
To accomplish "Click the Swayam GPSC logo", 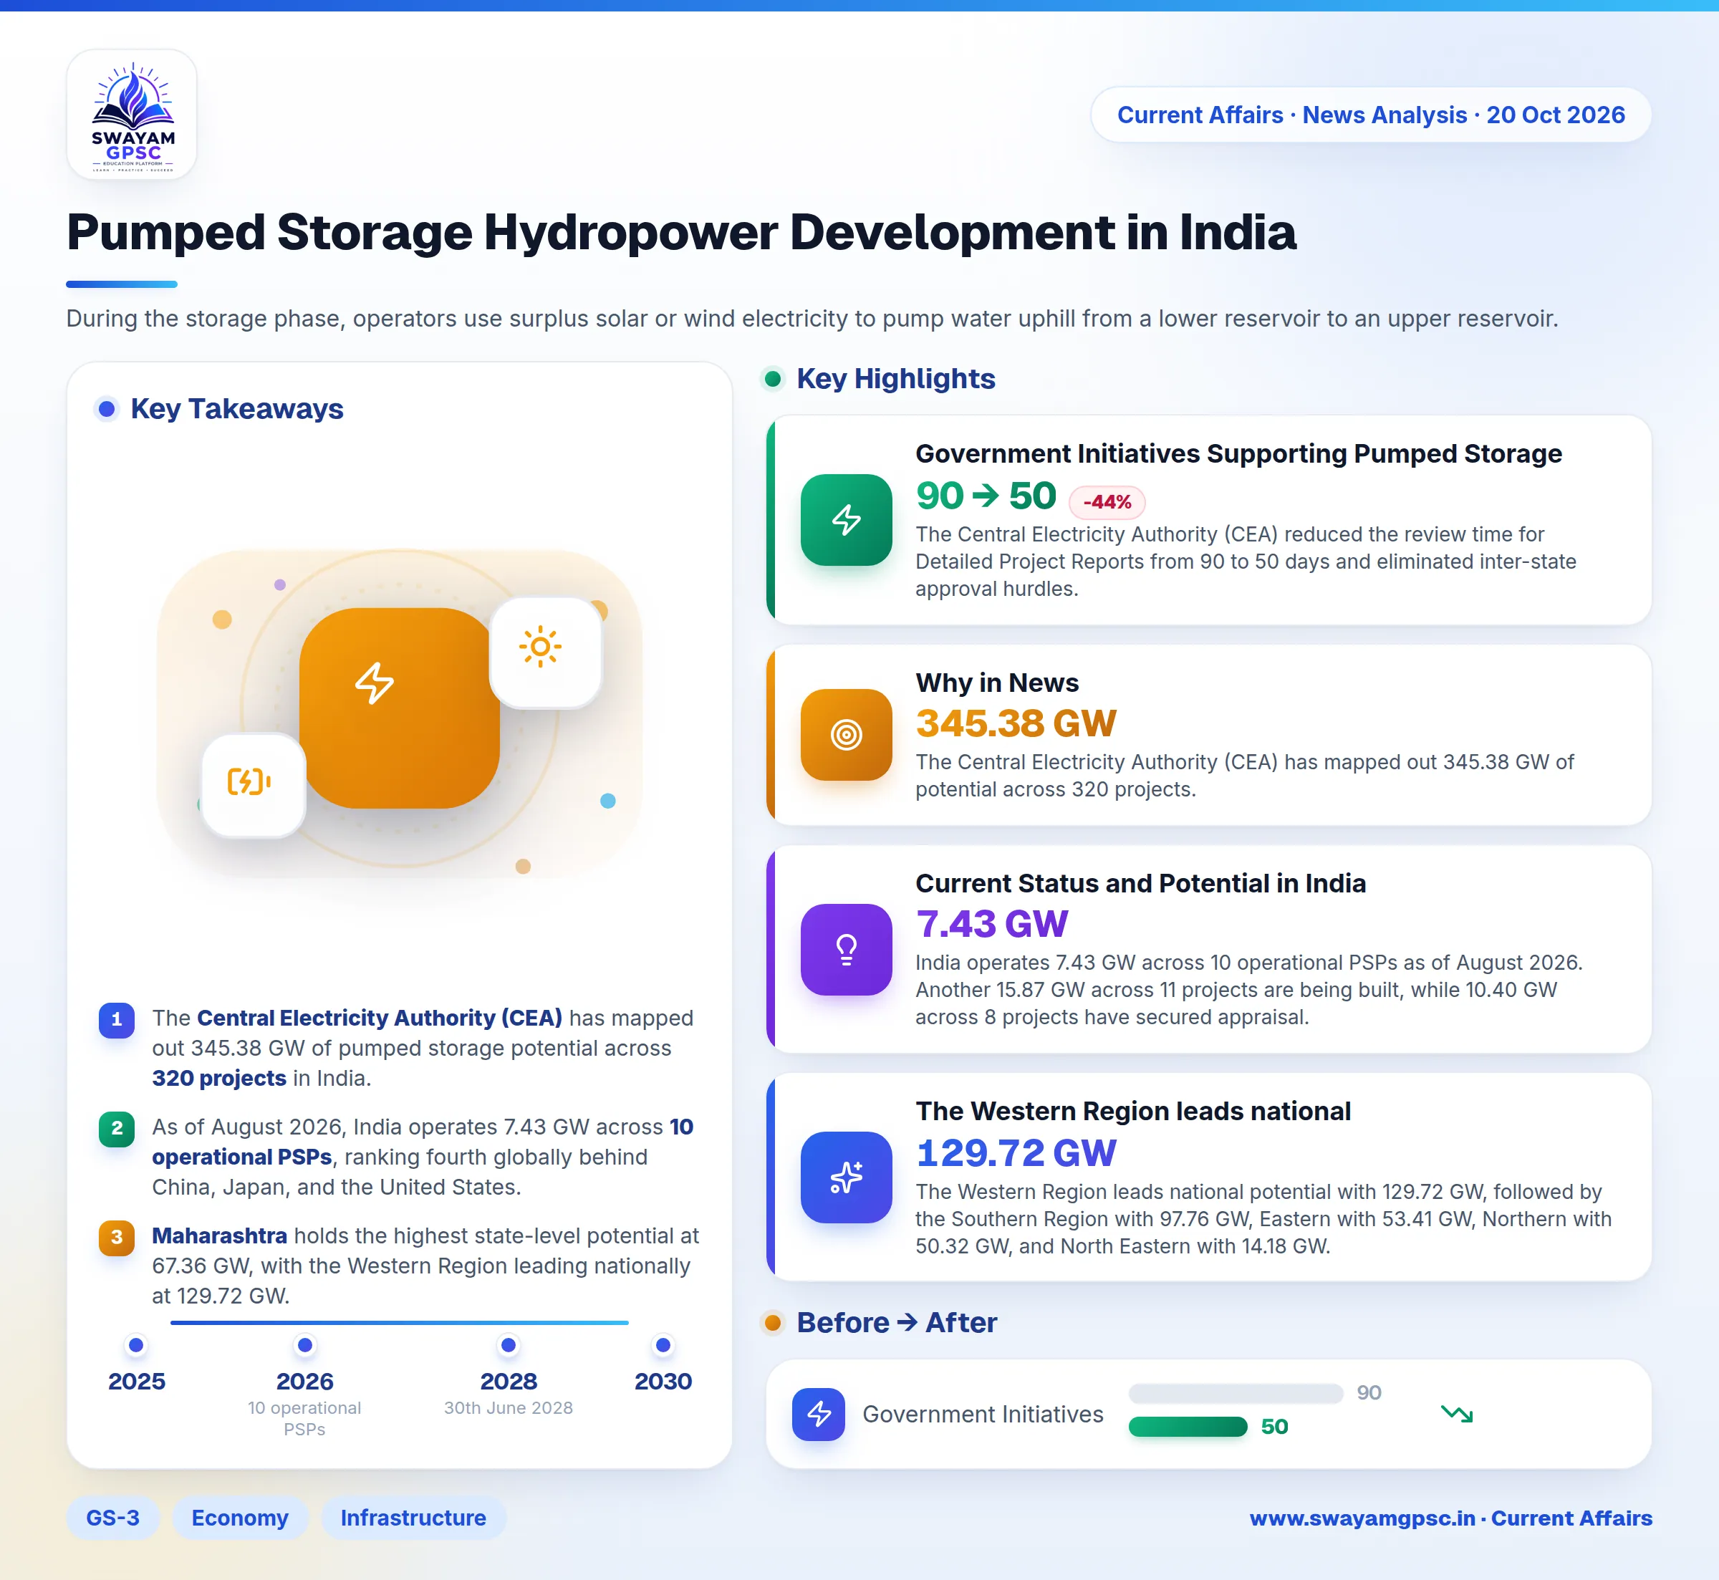I will click(x=132, y=115).
